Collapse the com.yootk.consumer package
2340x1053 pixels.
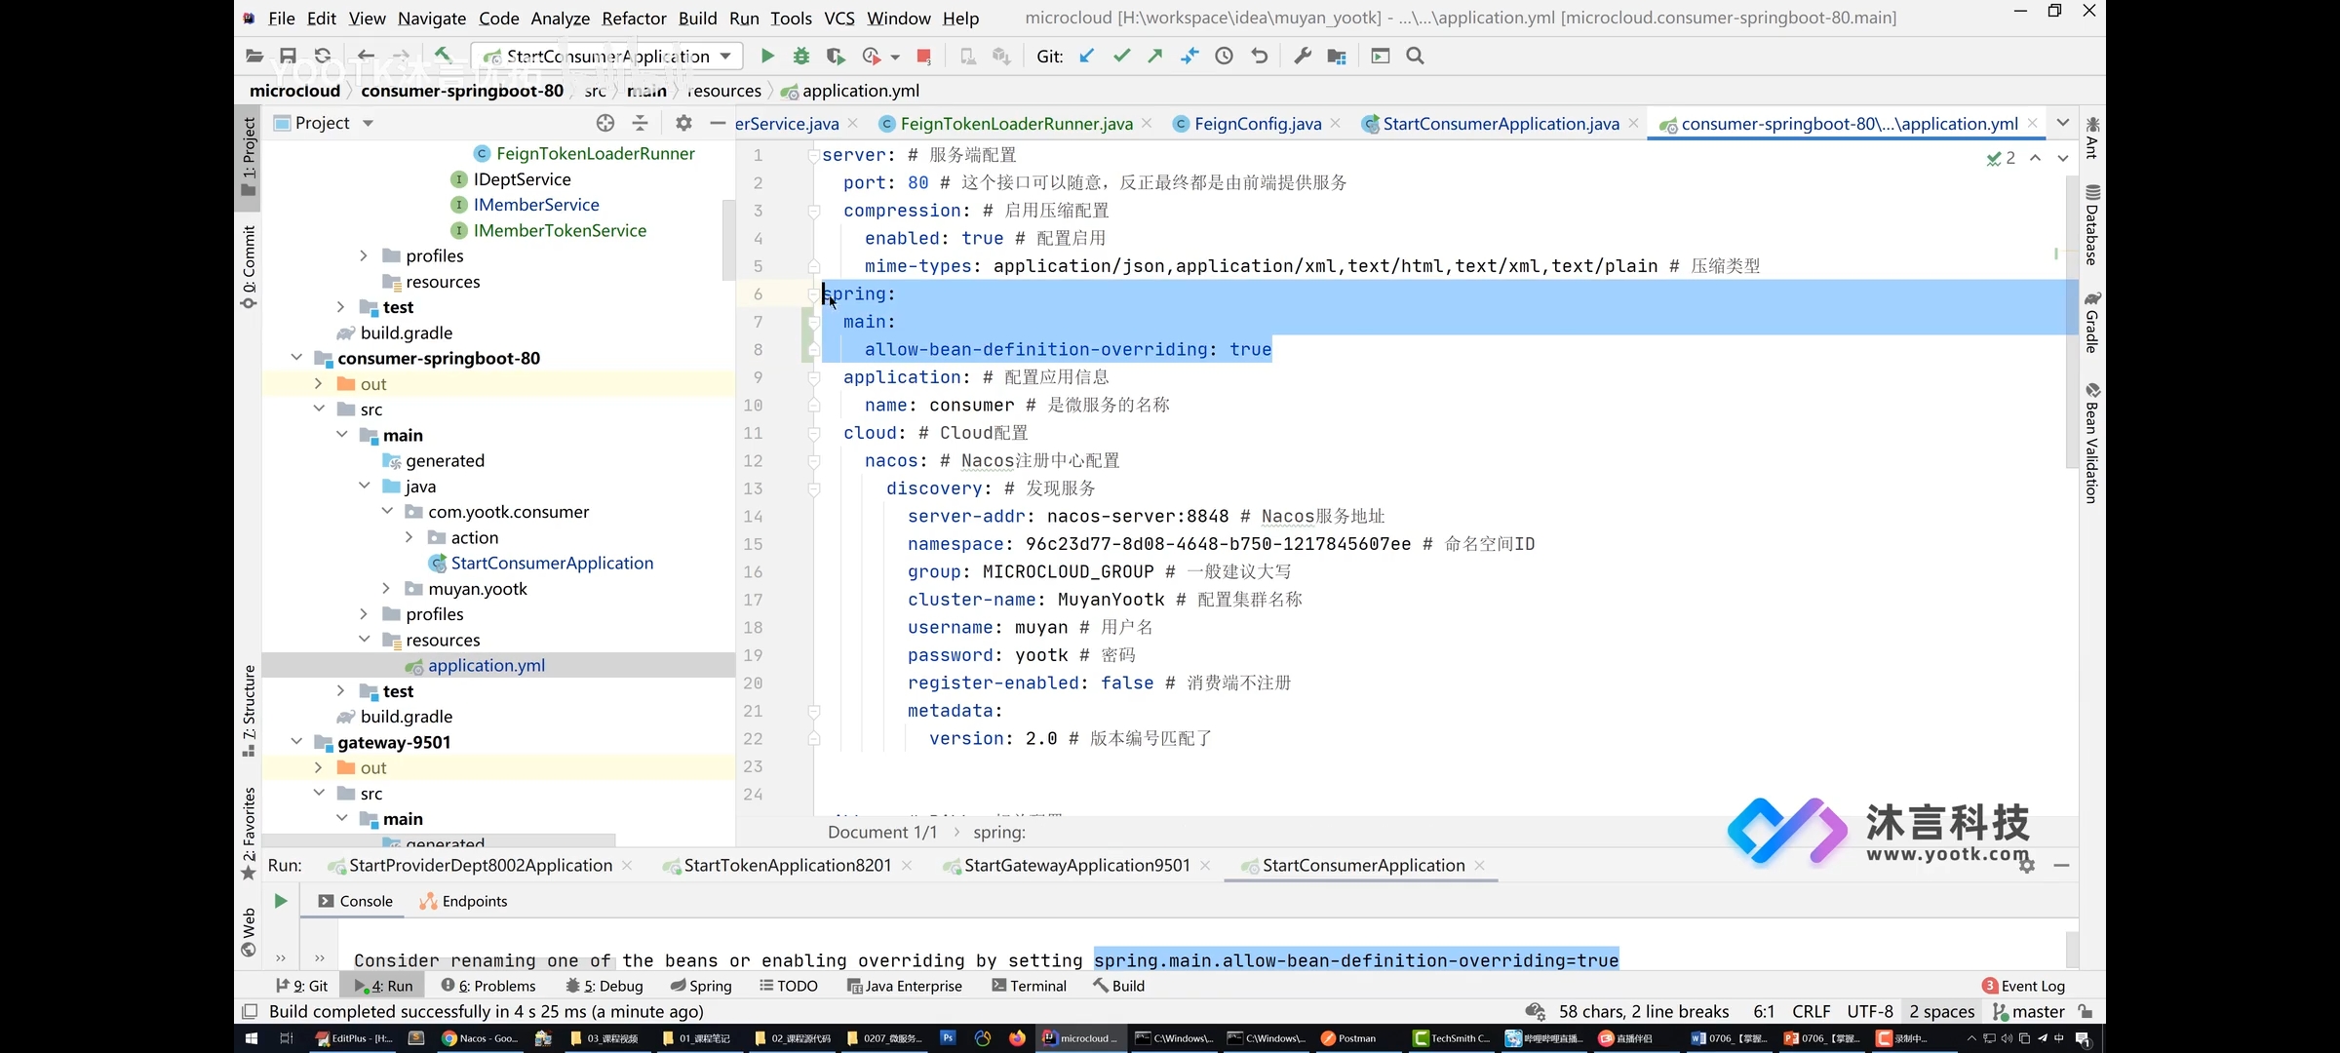pyautogui.click(x=387, y=512)
